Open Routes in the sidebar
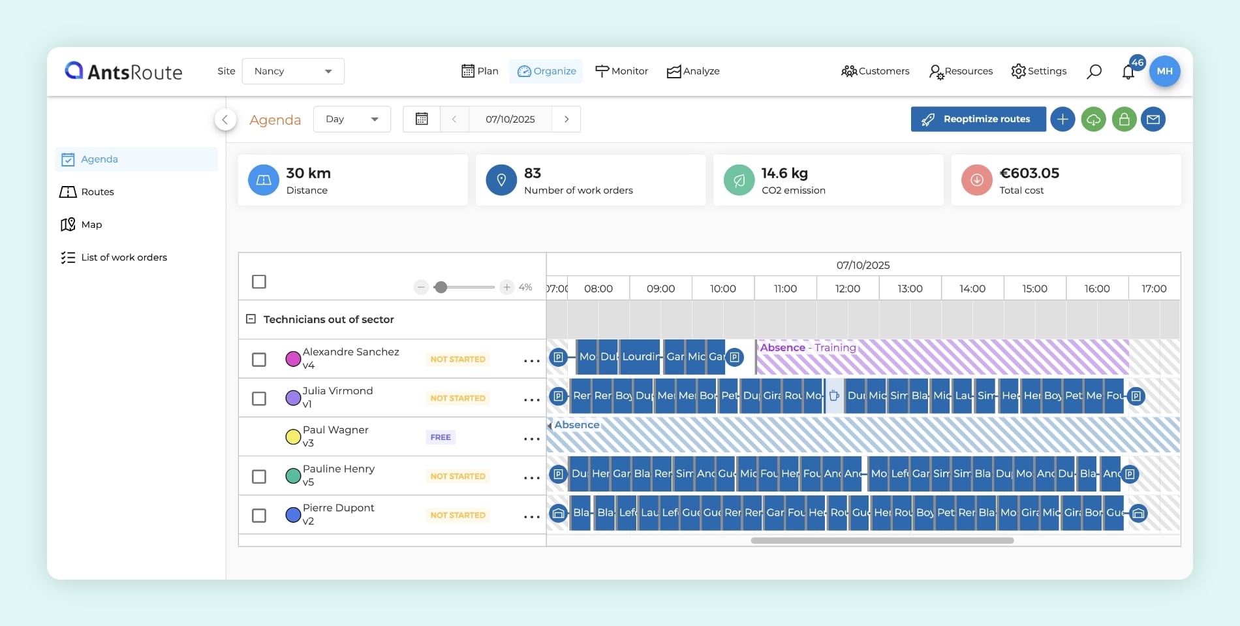Viewport: 1240px width, 626px height. point(97,192)
